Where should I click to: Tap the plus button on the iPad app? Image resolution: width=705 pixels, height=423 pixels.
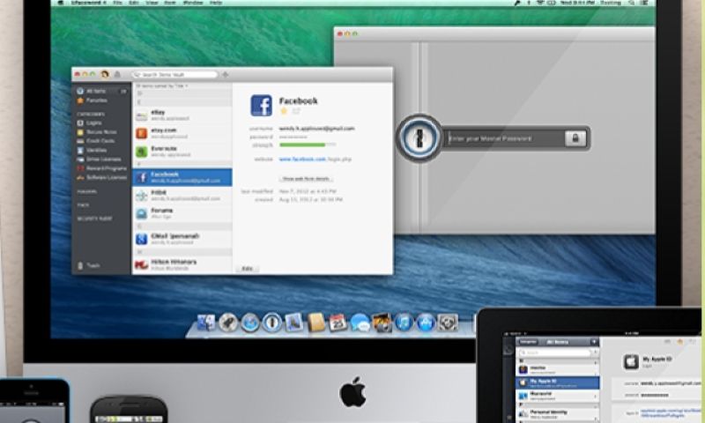tap(594, 342)
